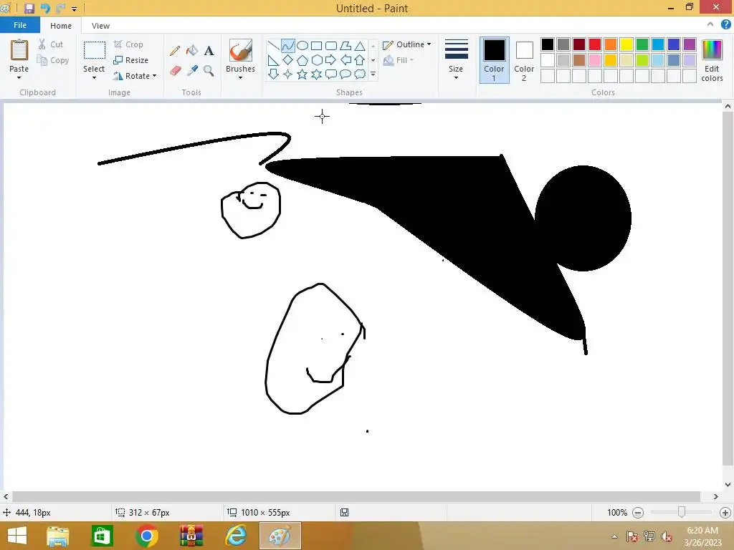
Task: Choose the Curve shape
Action: 288,46
